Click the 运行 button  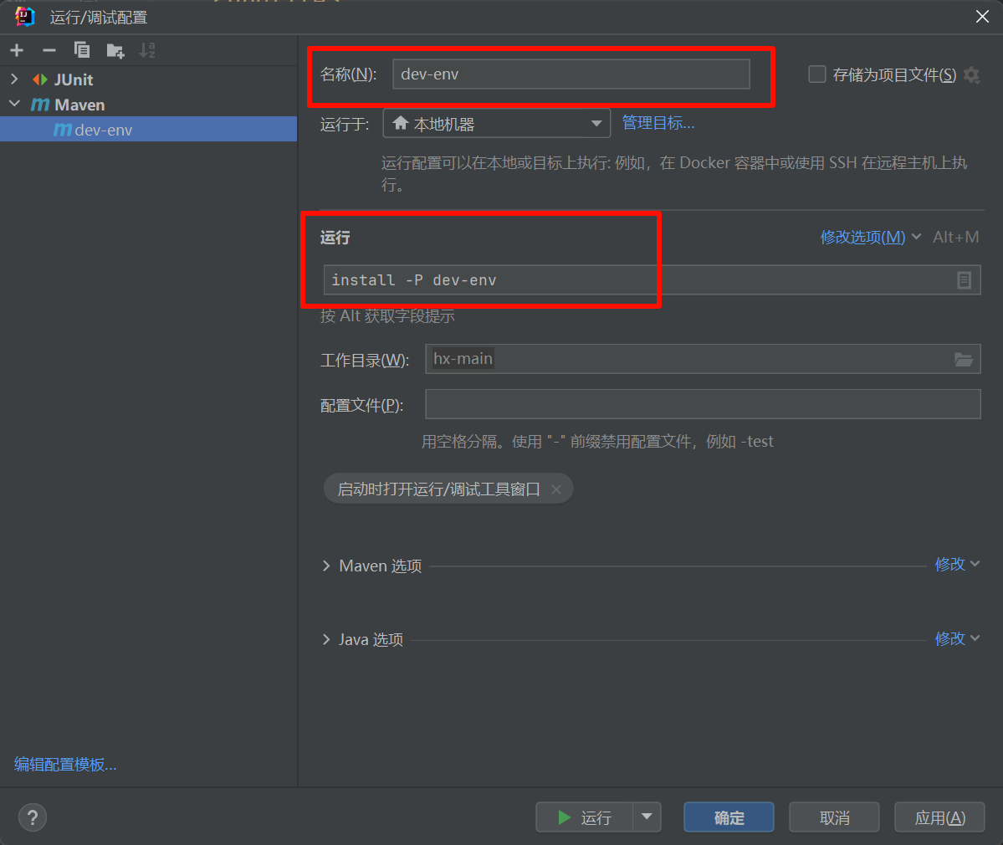tap(585, 817)
